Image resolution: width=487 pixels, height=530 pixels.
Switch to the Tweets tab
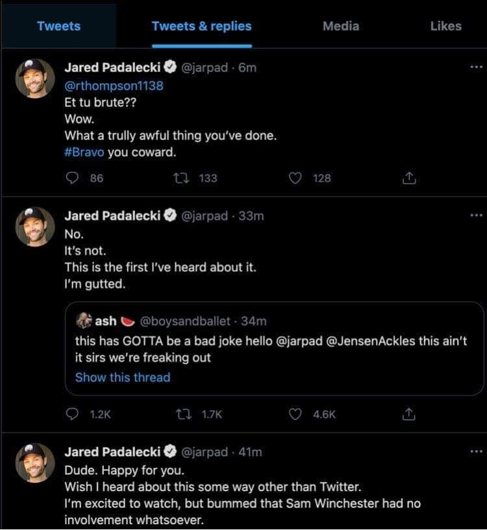[58, 26]
